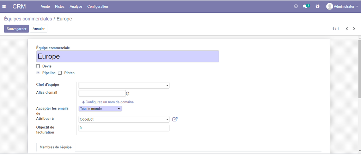361x155 pixels.
Task: Click the Sauvegarder button
Action: click(17, 29)
